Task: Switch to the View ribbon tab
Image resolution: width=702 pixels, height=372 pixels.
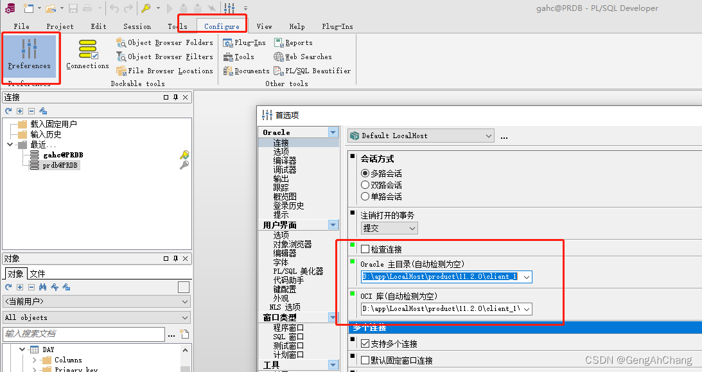Action: pos(264,26)
